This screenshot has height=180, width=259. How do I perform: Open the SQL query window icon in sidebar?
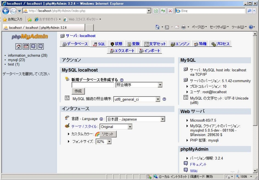(26, 46)
